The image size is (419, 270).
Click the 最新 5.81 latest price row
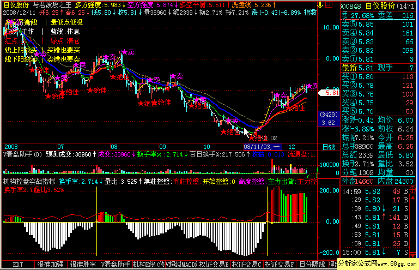pos(378,68)
